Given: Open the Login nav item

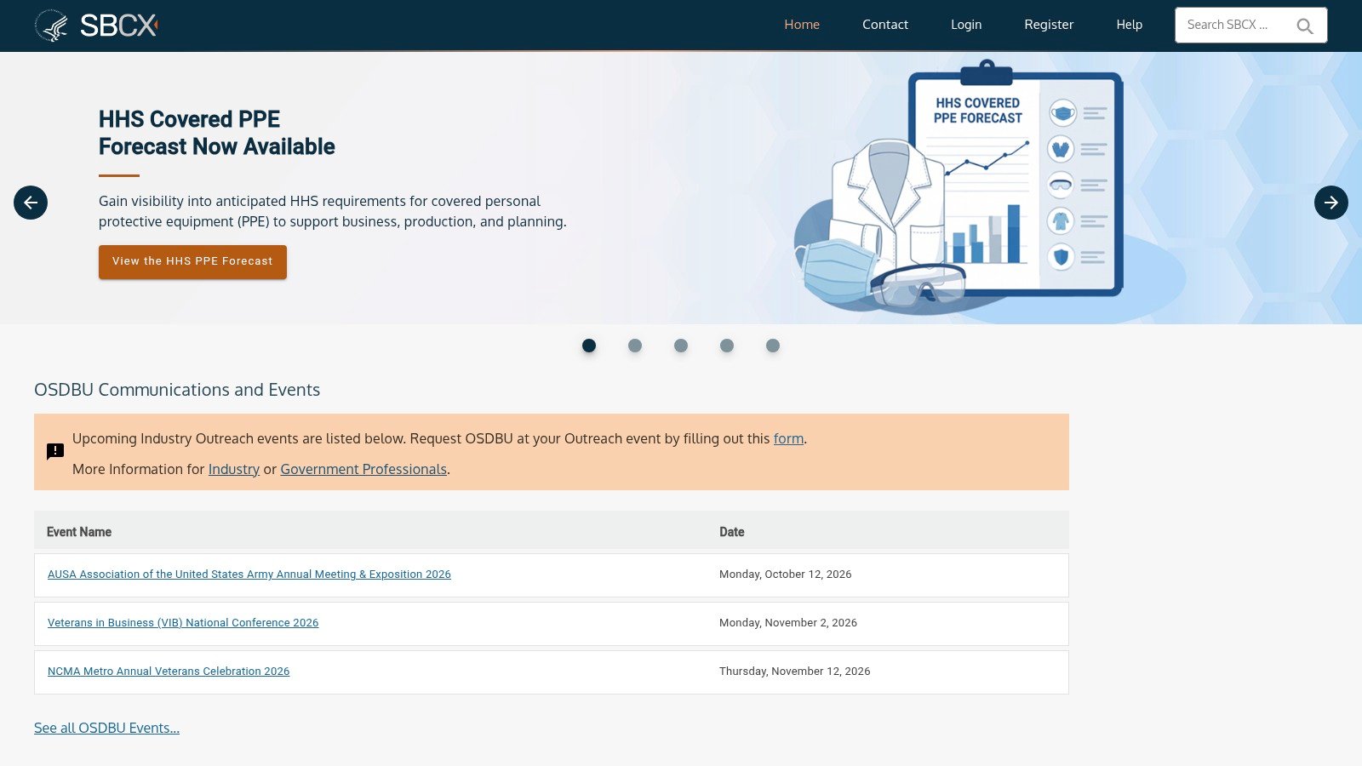Looking at the screenshot, I should click(x=966, y=25).
